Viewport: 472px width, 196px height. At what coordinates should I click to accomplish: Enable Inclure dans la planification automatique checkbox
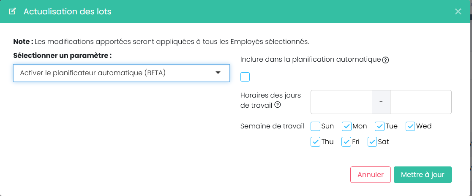pyautogui.click(x=245, y=77)
